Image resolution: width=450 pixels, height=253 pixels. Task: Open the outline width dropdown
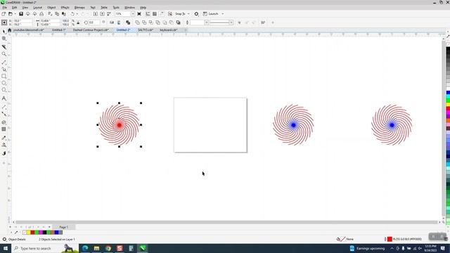coord(206,22)
